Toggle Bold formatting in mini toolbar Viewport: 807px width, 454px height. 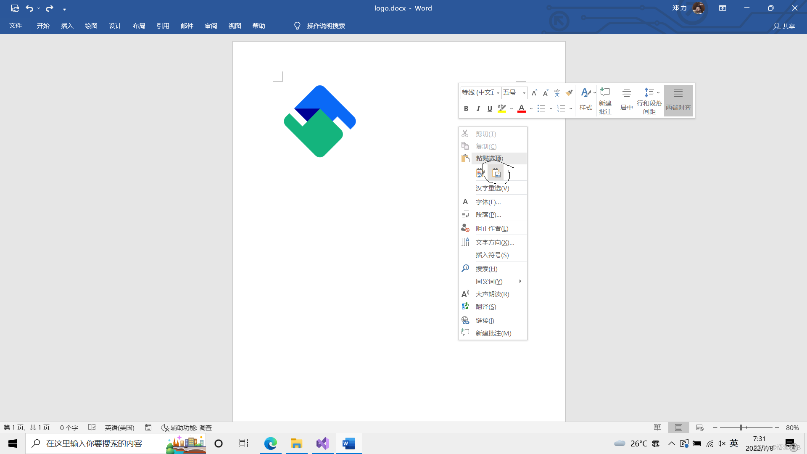click(466, 108)
